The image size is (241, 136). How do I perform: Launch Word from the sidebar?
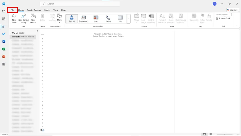[4, 41]
